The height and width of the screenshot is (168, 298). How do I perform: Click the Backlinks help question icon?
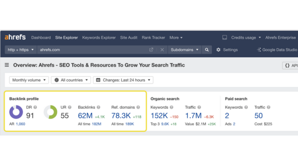pyautogui.click(x=98, y=107)
